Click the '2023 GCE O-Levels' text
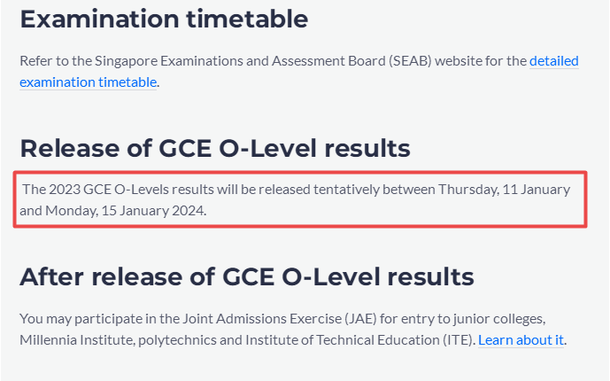This screenshot has height=381, width=610. point(109,190)
